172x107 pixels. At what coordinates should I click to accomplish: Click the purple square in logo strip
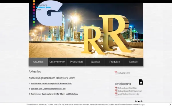(x=34, y=13)
